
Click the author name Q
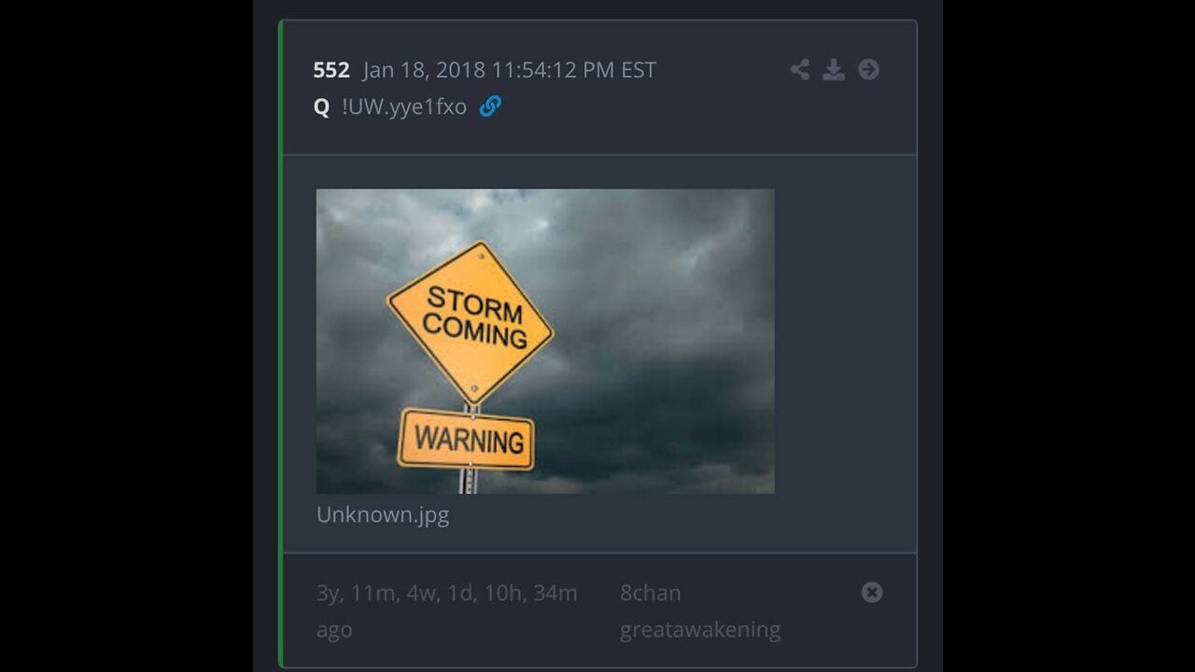[x=321, y=107]
